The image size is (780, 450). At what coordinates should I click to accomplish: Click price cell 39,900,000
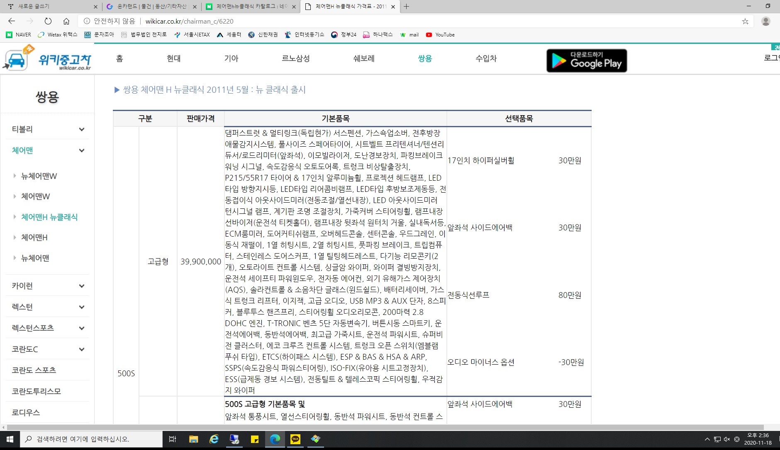(201, 261)
